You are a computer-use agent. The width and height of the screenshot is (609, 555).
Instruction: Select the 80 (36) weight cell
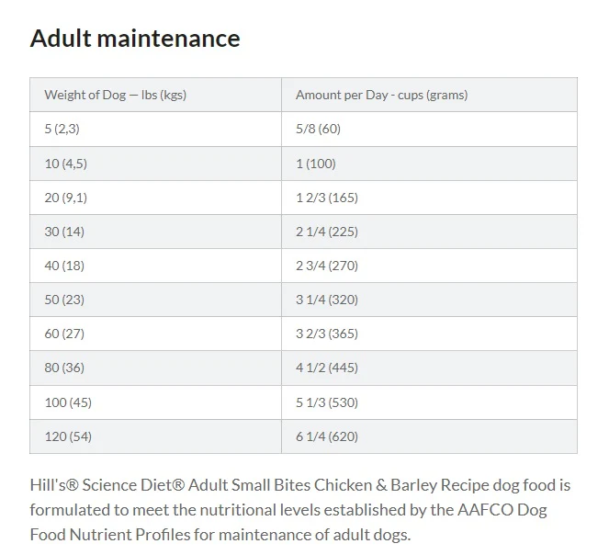(155, 368)
